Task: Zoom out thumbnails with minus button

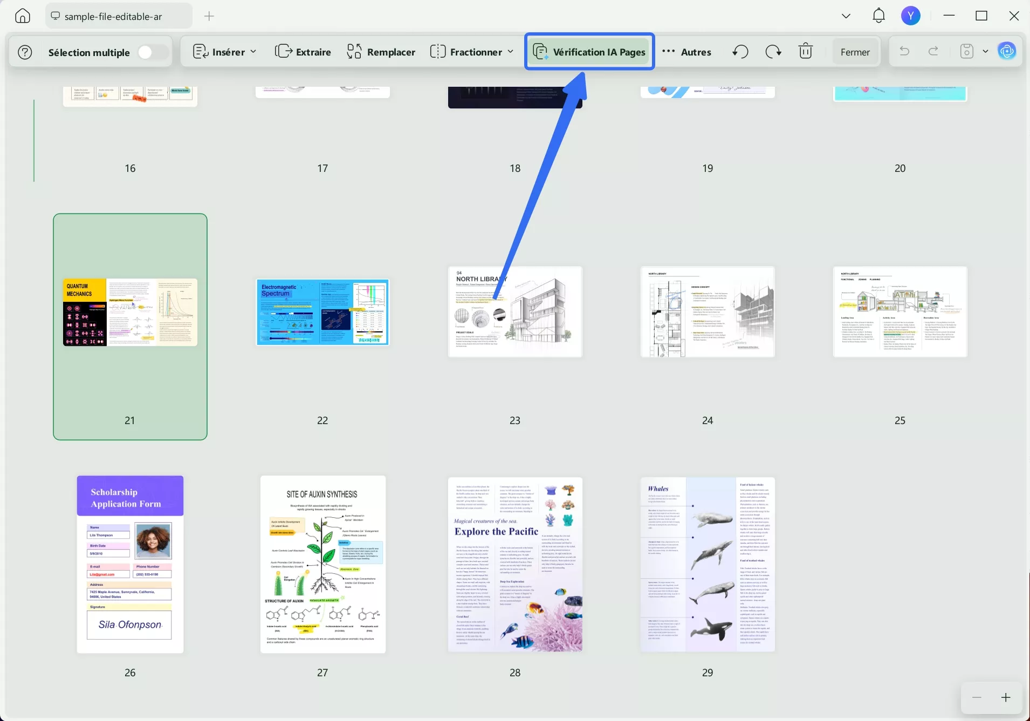Action: (977, 697)
